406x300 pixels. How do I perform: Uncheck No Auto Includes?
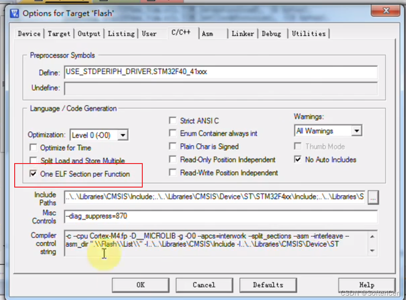click(297, 160)
